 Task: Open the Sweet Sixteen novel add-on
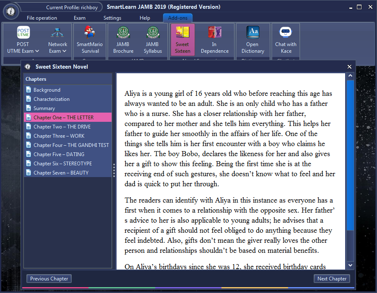[x=182, y=40]
